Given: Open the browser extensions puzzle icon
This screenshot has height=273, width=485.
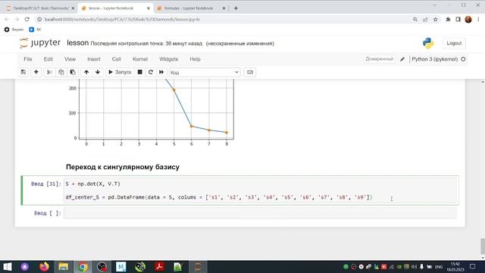Looking at the screenshot, I should coord(448,20).
